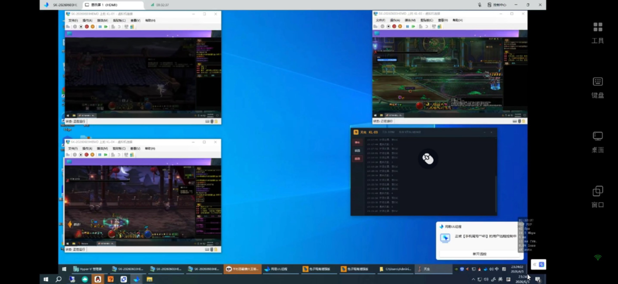Image resolution: width=618 pixels, height=284 pixels.
Task: Click the enhanced session icon in KL-01 toolbar
Action: tap(126, 27)
